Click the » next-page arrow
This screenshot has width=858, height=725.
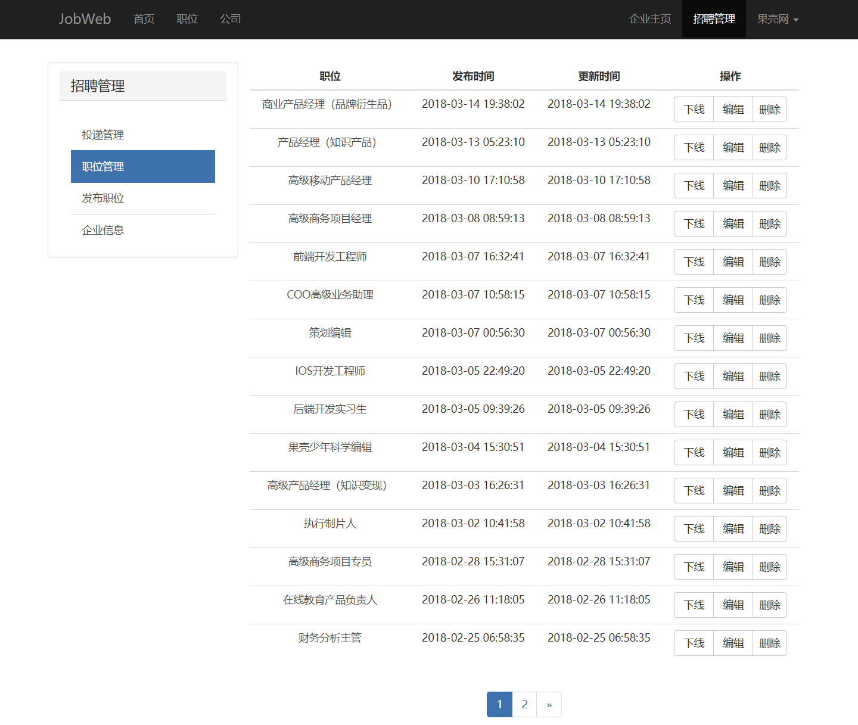(549, 704)
